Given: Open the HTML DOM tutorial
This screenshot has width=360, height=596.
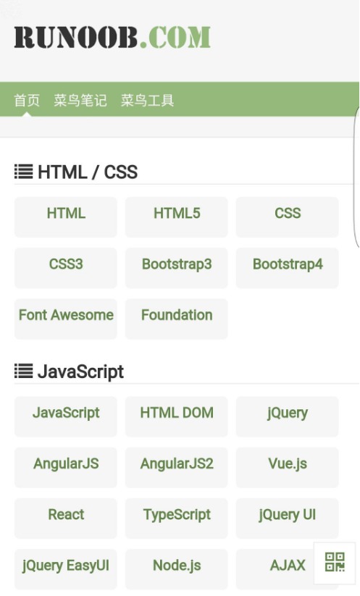Looking at the screenshot, I should click(x=177, y=416).
